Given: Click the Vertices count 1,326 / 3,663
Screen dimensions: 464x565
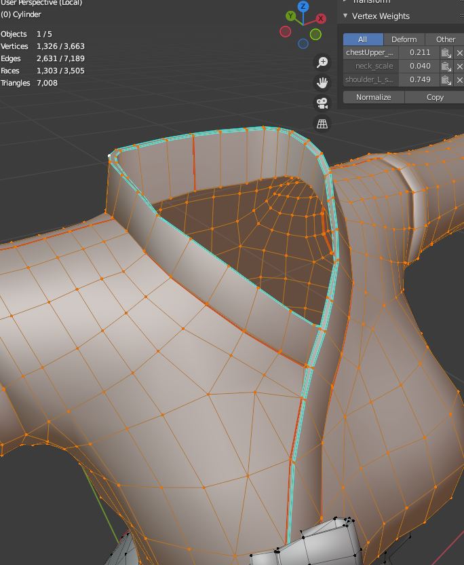Looking at the screenshot, I should [60, 46].
